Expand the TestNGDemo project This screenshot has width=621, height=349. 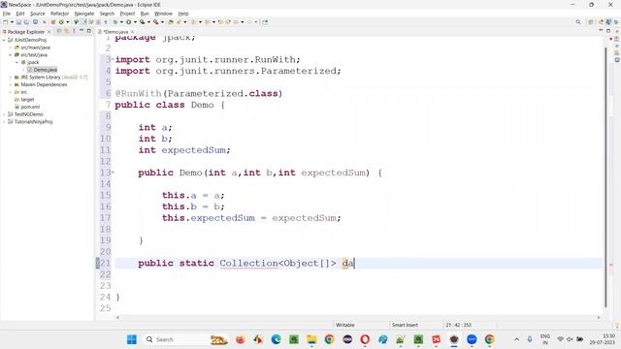tap(4, 114)
